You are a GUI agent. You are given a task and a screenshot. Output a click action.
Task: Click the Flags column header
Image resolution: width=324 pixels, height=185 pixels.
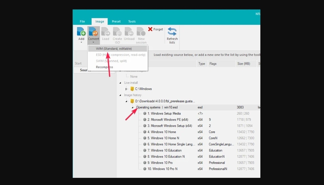(221, 64)
